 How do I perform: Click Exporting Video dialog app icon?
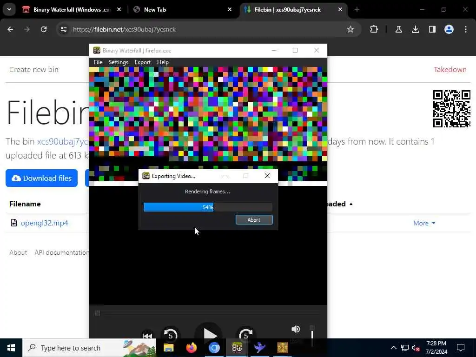coord(146,176)
